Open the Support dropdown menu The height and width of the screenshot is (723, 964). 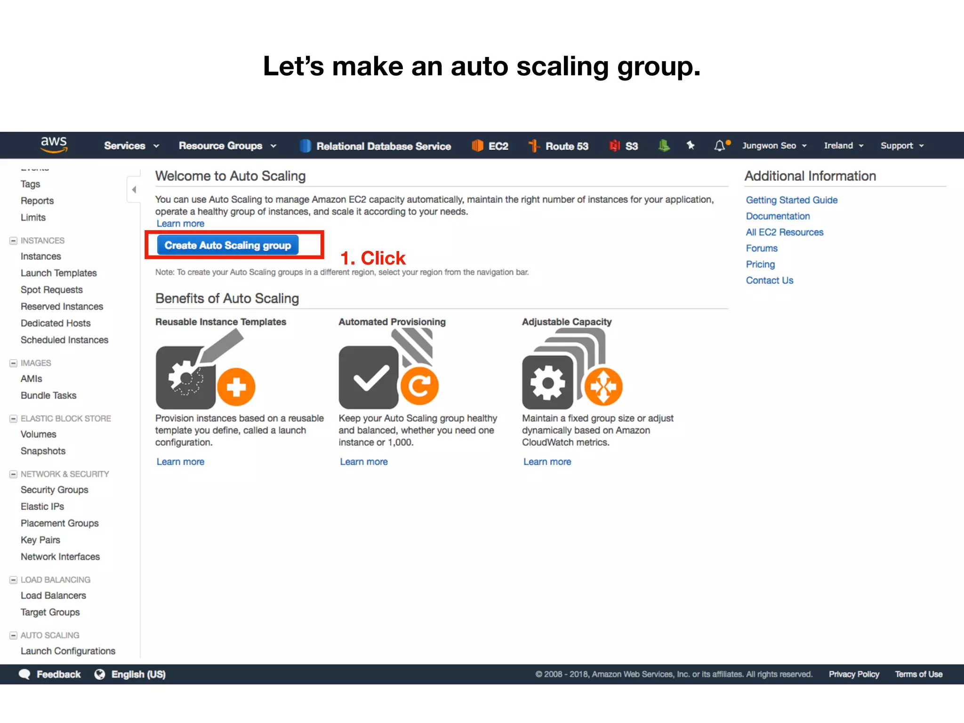[x=902, y=146]
